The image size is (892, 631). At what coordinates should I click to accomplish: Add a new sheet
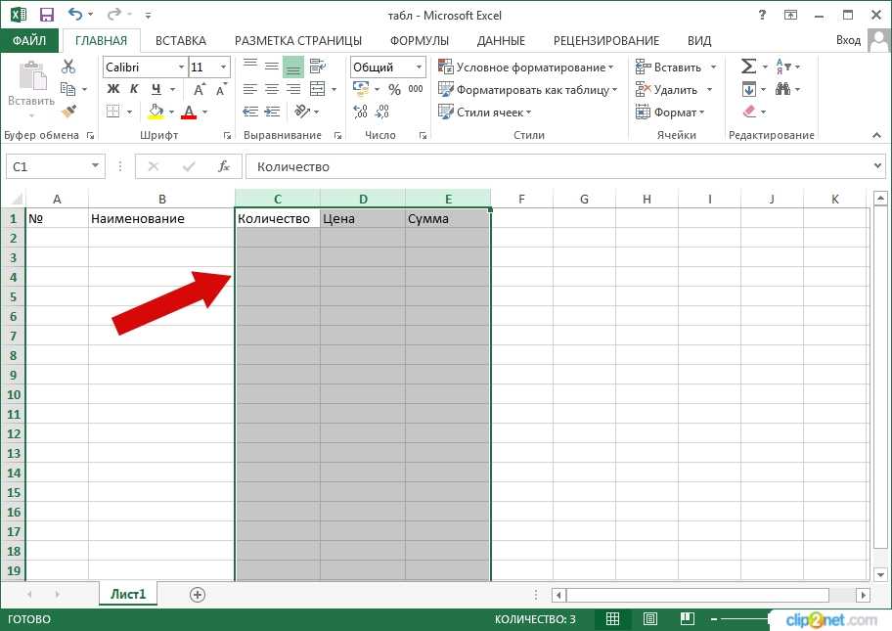tap(198, 595)
